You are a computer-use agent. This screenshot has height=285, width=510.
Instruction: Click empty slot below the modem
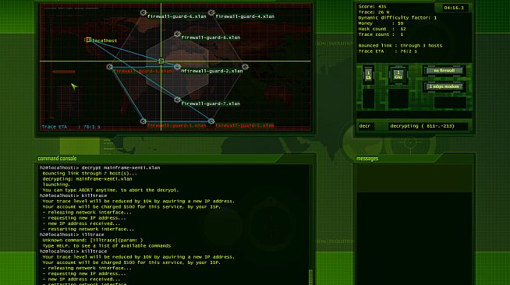450,102
